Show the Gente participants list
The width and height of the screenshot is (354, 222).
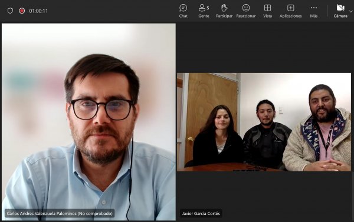point(204,11)
